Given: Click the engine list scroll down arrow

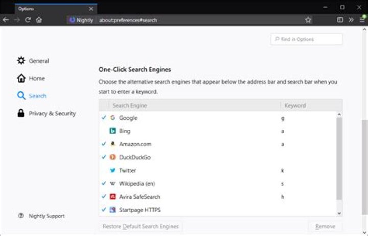Looking at the screenshot, I should point(339,213).
